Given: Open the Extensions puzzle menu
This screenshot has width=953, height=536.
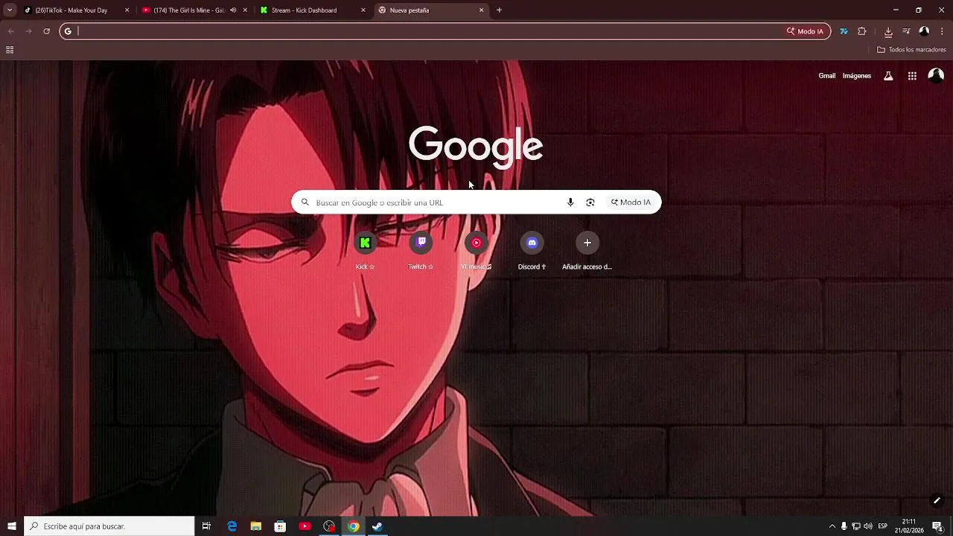Looking at the screenshot, I should pos(862,31).
